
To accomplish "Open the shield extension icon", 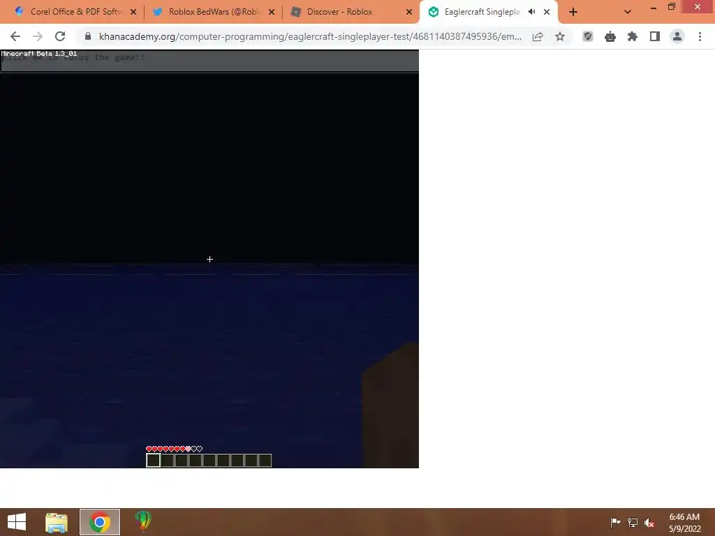I will click(588, 36).
